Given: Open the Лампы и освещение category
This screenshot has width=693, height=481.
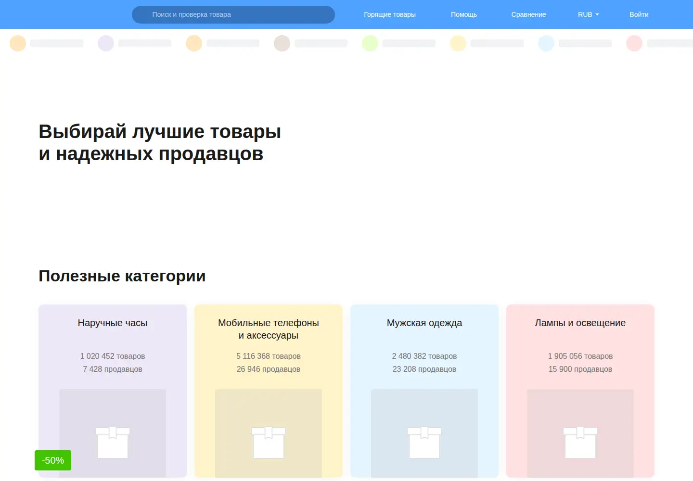Looking at the screenshot, I should pos(580,391).
